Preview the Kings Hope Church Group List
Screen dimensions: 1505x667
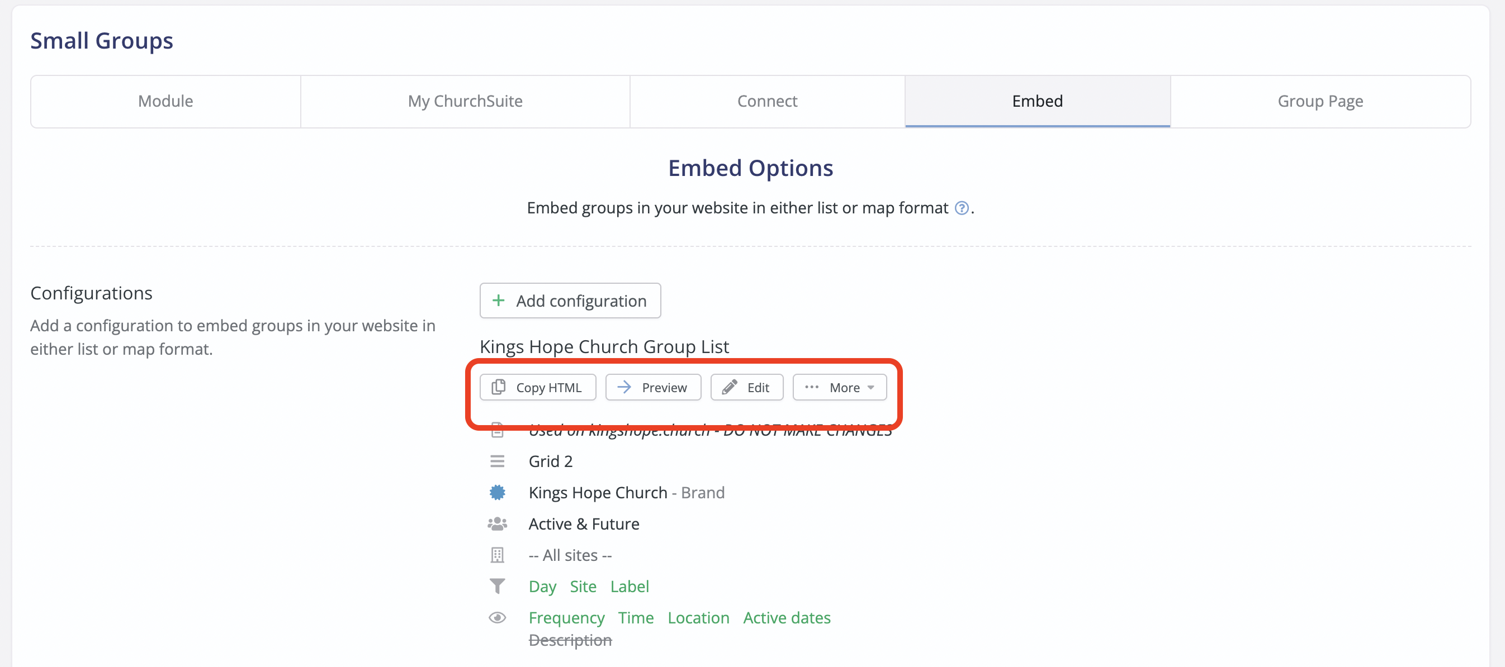pos(652,387)
